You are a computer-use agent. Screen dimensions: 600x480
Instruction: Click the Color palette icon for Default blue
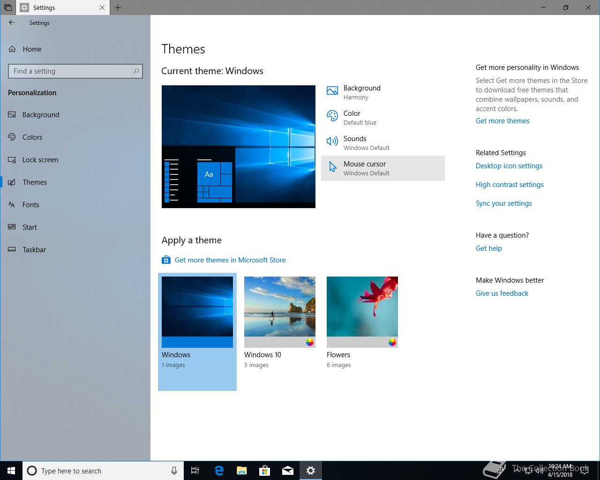point(332,116)
